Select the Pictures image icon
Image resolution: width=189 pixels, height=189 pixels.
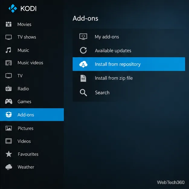(x=8, y=128)
